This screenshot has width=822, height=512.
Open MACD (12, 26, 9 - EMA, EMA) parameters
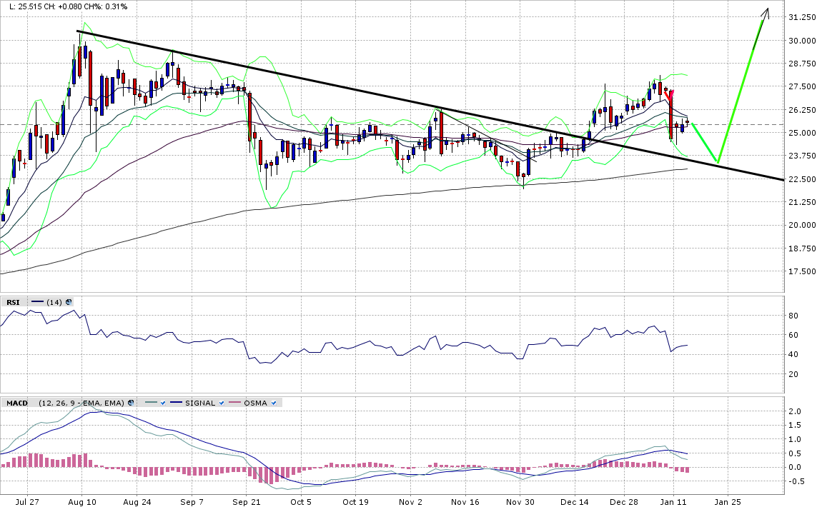click(x=81, y=403)
